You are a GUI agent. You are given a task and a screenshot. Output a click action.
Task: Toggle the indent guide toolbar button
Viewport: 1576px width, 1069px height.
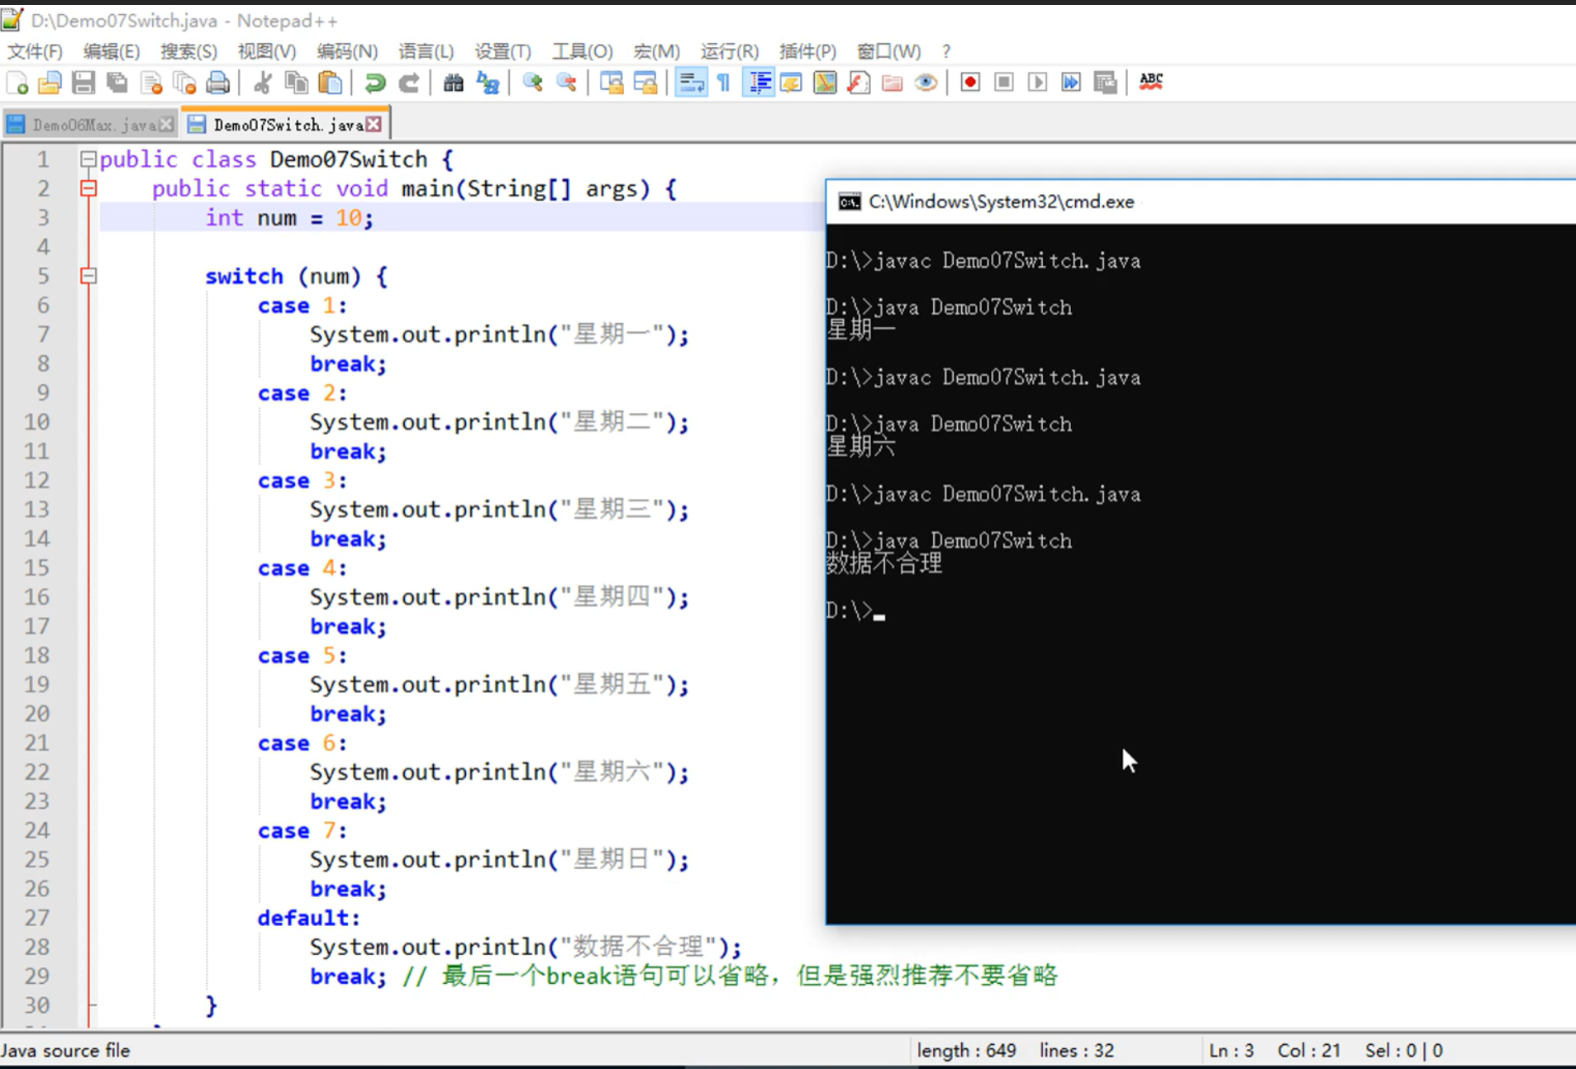coord(759,83)
